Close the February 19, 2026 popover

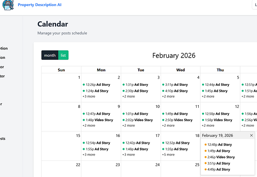[251, 135]
